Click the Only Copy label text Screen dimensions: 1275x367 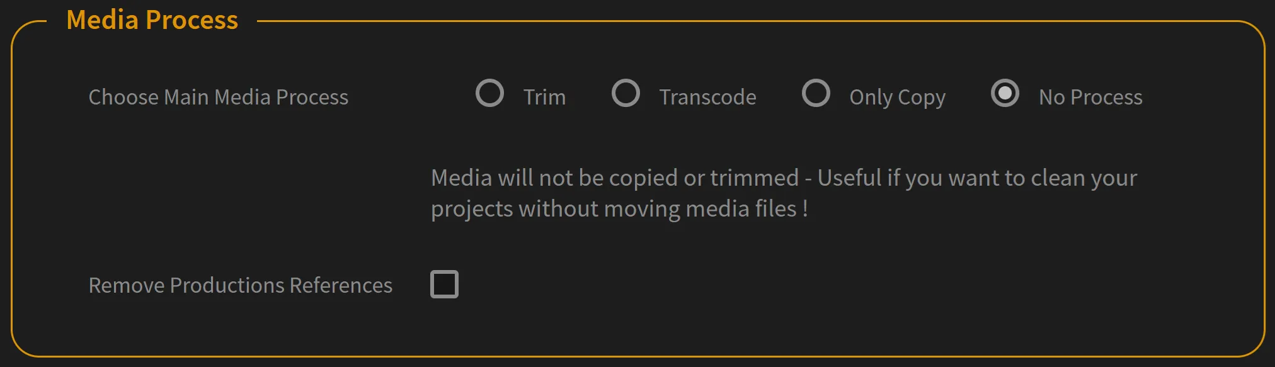click(x=897, y=97)
